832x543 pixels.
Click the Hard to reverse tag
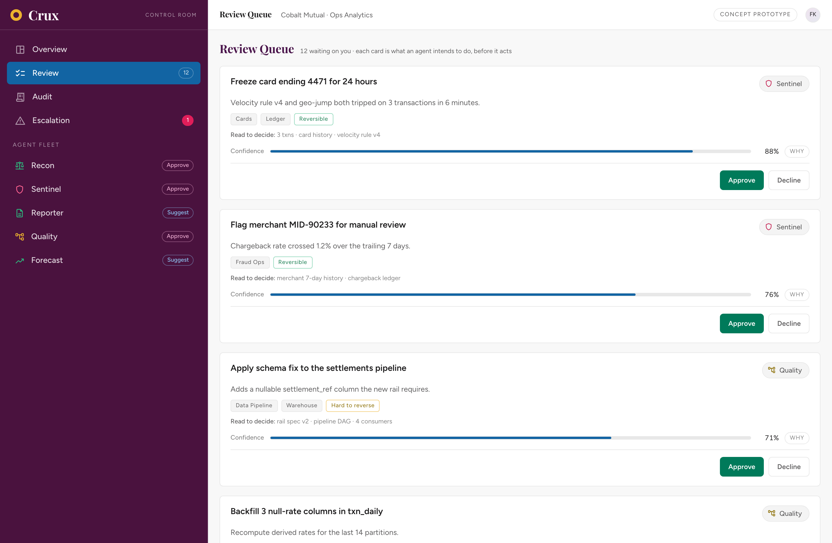tap(353, 406)
